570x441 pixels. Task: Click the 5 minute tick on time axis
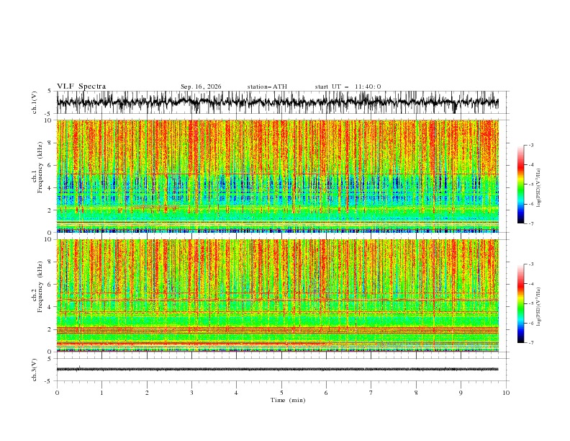point(281,393)
